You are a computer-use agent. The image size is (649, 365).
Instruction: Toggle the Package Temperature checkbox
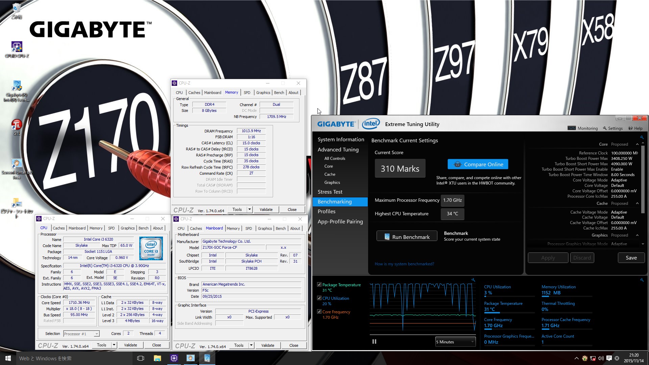(319, 285)
